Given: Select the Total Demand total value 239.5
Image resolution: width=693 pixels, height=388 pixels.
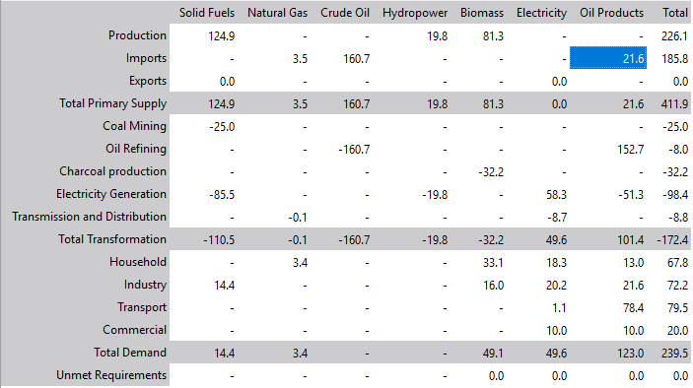Looking at the screenshot, I should (x=675, y=353).
